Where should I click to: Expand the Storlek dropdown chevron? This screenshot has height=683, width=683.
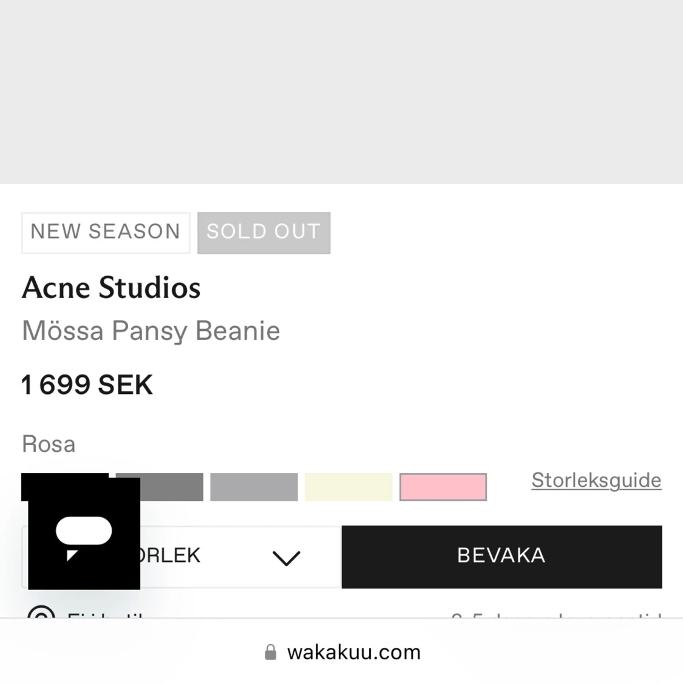286,557
